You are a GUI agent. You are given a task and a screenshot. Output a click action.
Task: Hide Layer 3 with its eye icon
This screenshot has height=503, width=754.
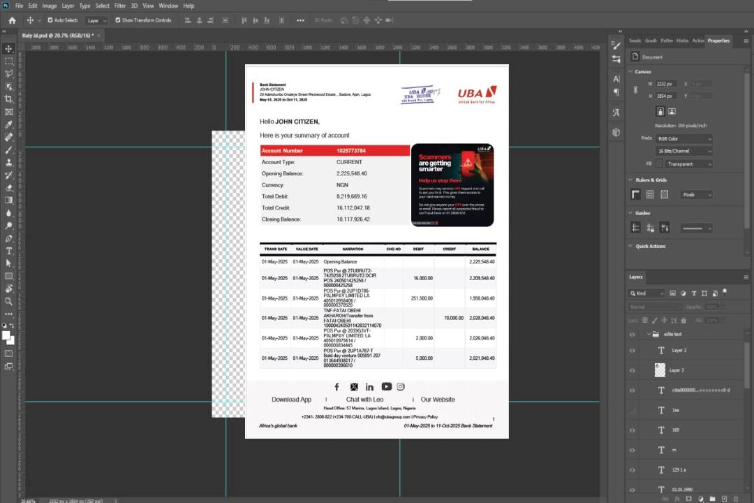(x=633, y=371)
